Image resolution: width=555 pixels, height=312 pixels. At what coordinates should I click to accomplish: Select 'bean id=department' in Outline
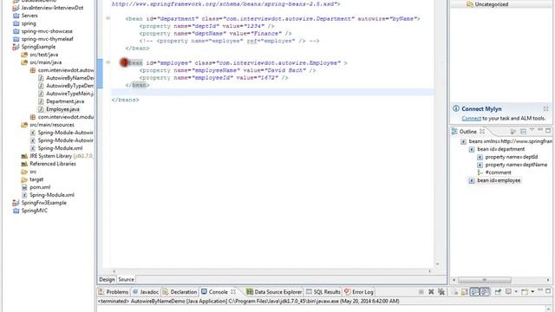[x=501, y=149]
